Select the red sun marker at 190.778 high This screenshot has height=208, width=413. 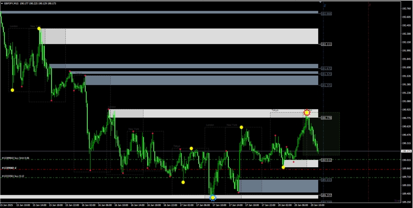(x=307, y=113)
